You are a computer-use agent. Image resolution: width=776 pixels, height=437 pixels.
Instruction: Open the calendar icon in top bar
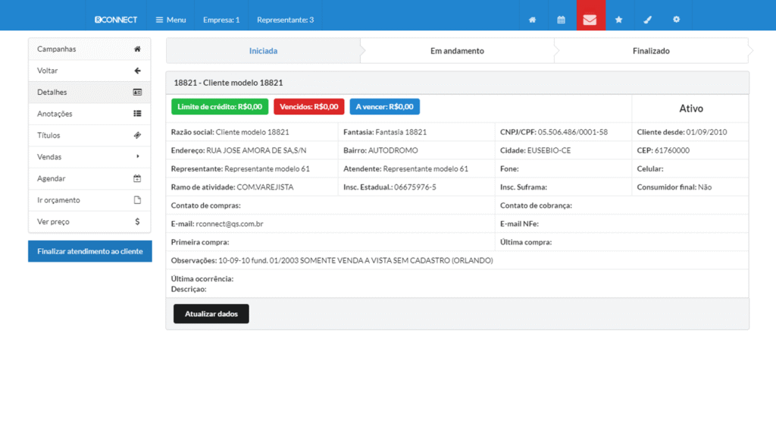point(561,20)
